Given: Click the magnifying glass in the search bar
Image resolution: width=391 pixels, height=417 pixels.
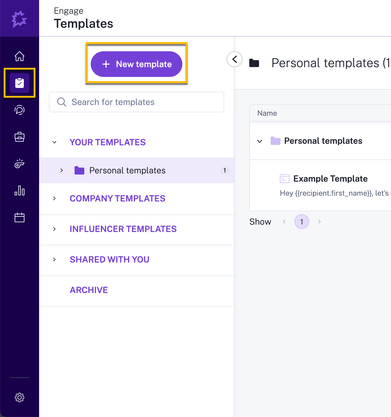Looking at the screenshot, I should click(x=62, y=102).
